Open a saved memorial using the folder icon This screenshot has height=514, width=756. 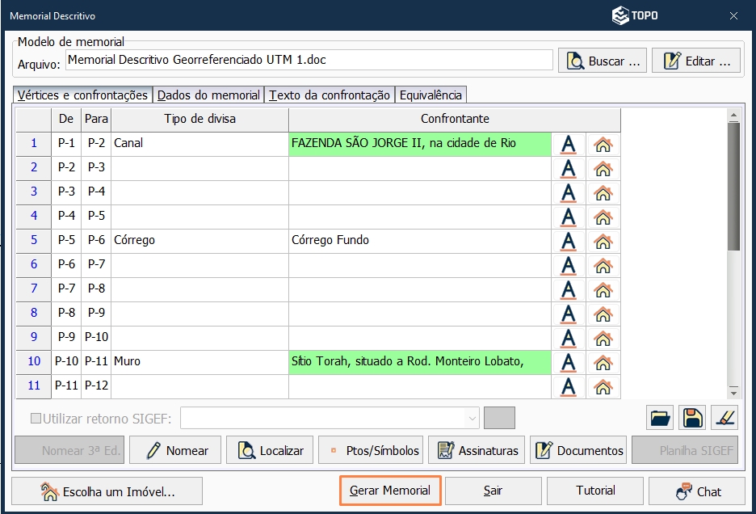pos(658,418)
